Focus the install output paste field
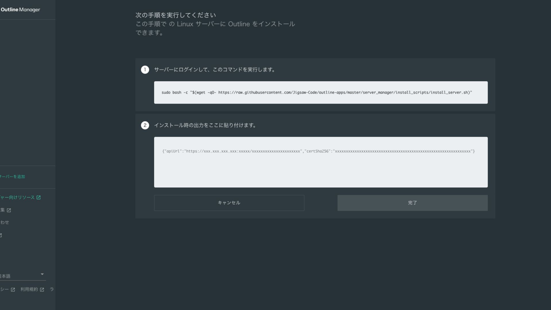Screen dimensions: 551x310 pyautogui.click(x=321, y=162)
